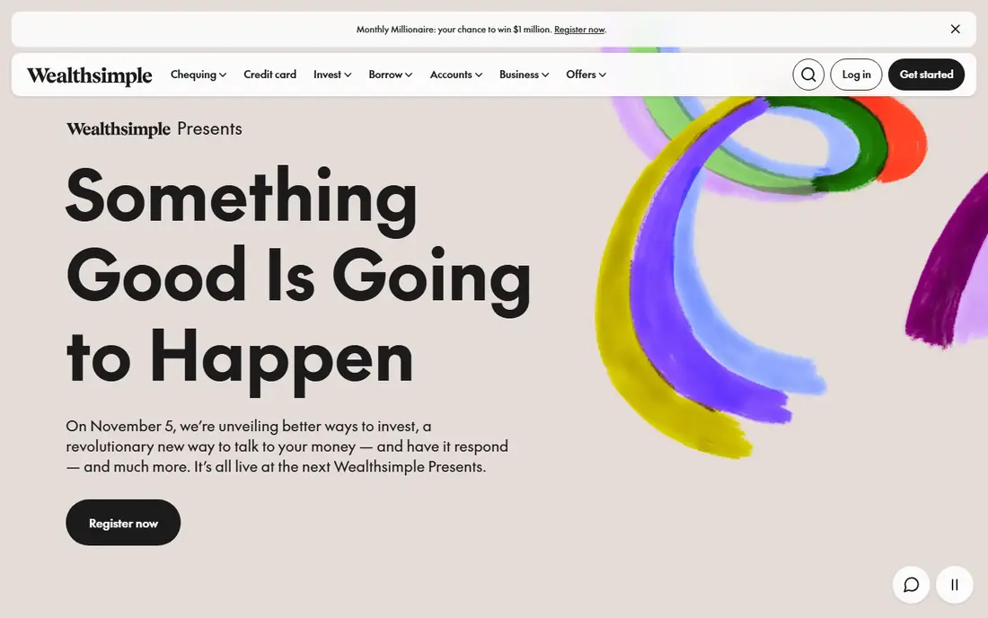Expand the Offers dropdown
The height and width of the screenshot is (618, 988).
pyautogui.click(x=586, y=75)
